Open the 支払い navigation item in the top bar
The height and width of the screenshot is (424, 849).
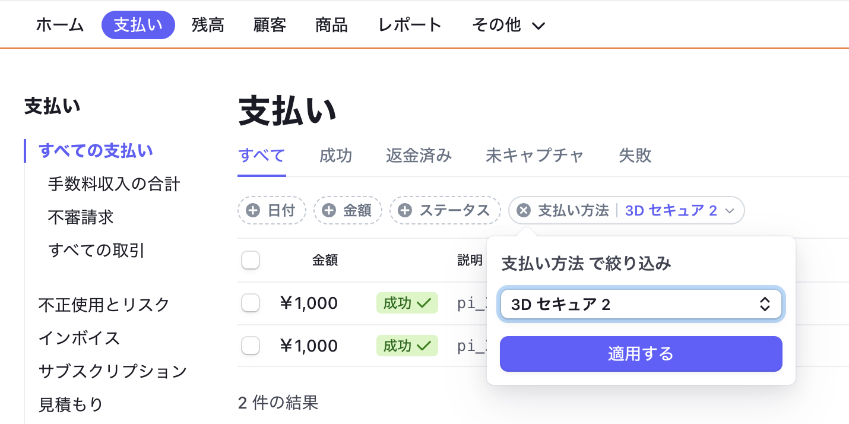tap(138, 24)
